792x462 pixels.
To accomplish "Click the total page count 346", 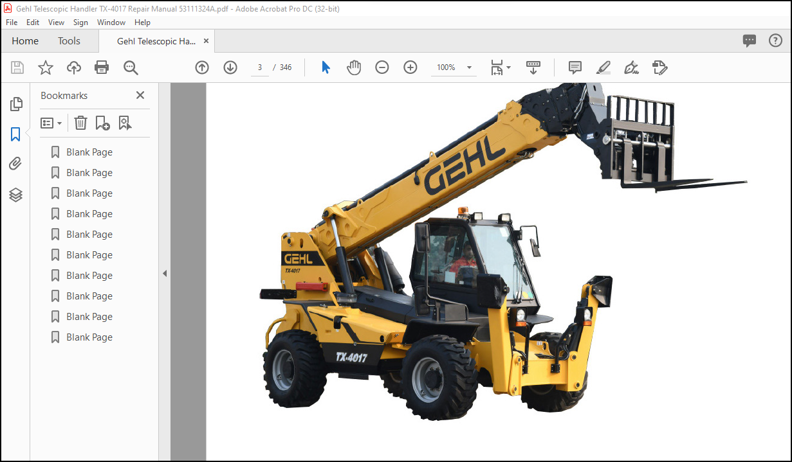I will (x=286, y=67).
